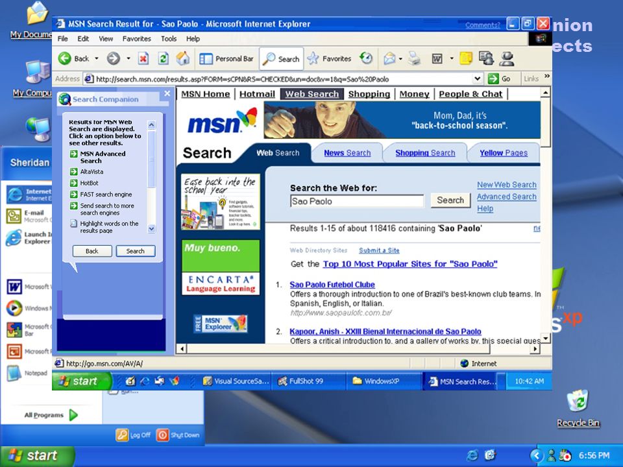The height and width of the screenshot is (467, 623).
Task: Click the Home icon in IE toolbar
Action: click(183, 59)
